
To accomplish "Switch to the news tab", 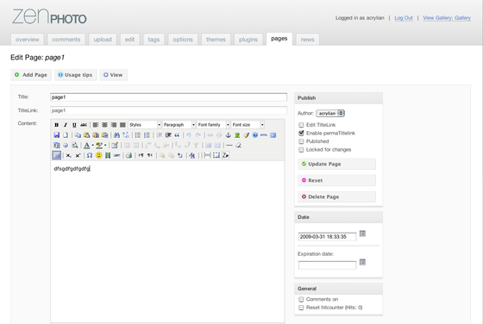I will [307, 40].
